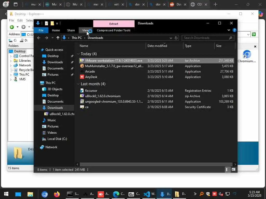Collapse the Today (4) group

click(x=78, y=54)
